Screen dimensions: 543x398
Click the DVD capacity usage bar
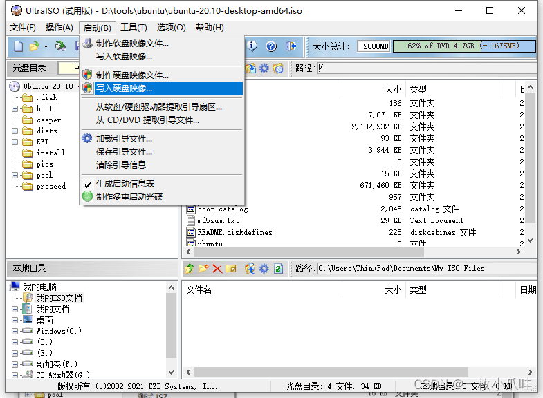(464, 46)
